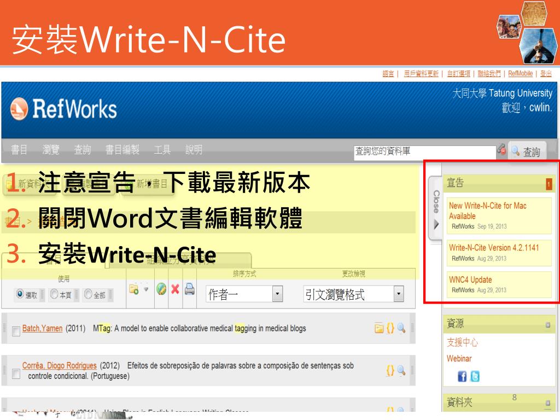Viewport: 560px width, 420px height.
Task: Select the 選取 radio option
Action: [x=20, y=294]
